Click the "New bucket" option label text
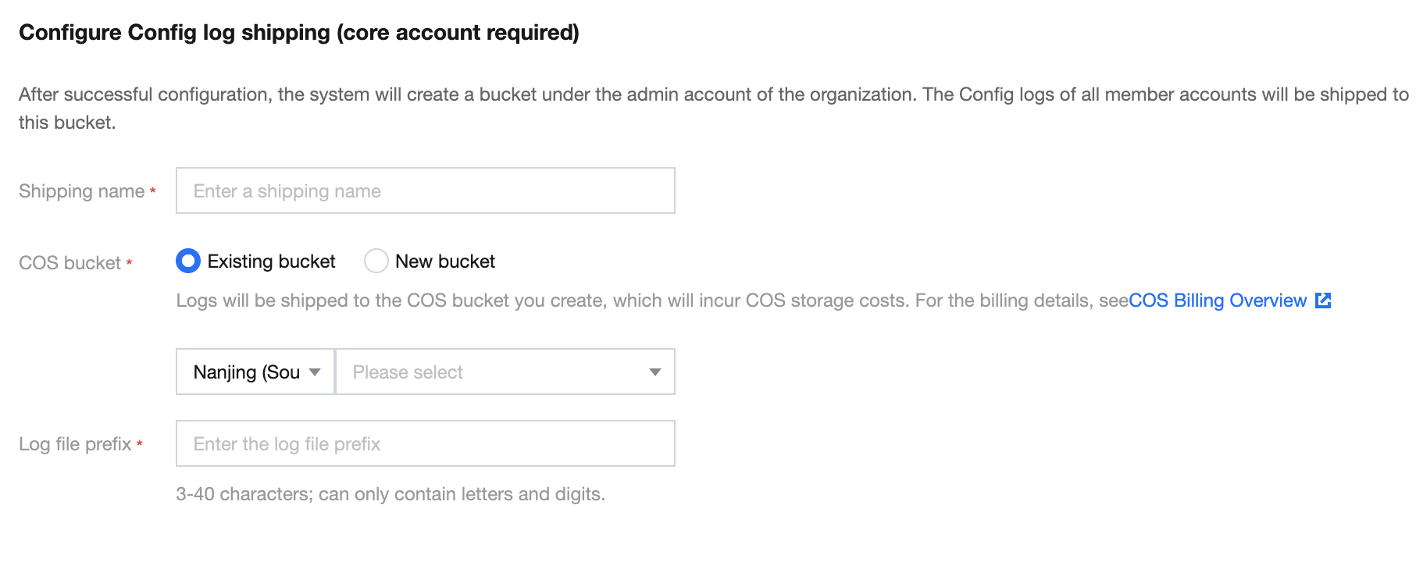The height and width of the screenshot is (562, 1423). tap(445, 261)
